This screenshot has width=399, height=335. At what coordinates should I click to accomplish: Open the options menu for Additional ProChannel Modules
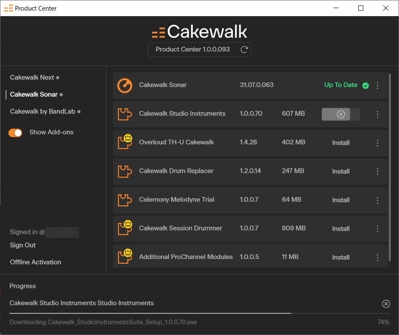(378, 257)
